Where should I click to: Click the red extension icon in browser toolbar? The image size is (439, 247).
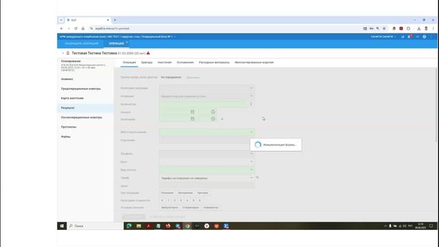tap(401, 28)
